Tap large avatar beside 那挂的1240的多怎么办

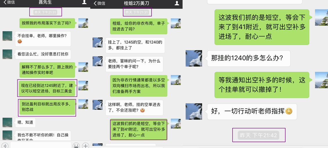coord(194,58)
